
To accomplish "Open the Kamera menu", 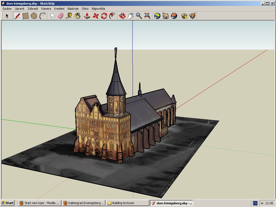I will pyautogui.click(x=46, y=9).
